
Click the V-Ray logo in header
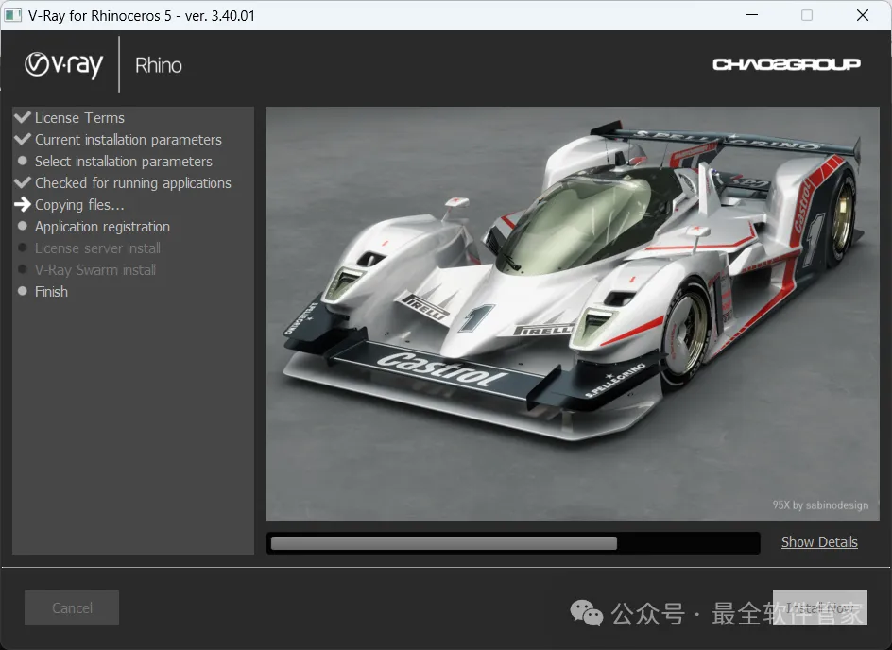63,65
